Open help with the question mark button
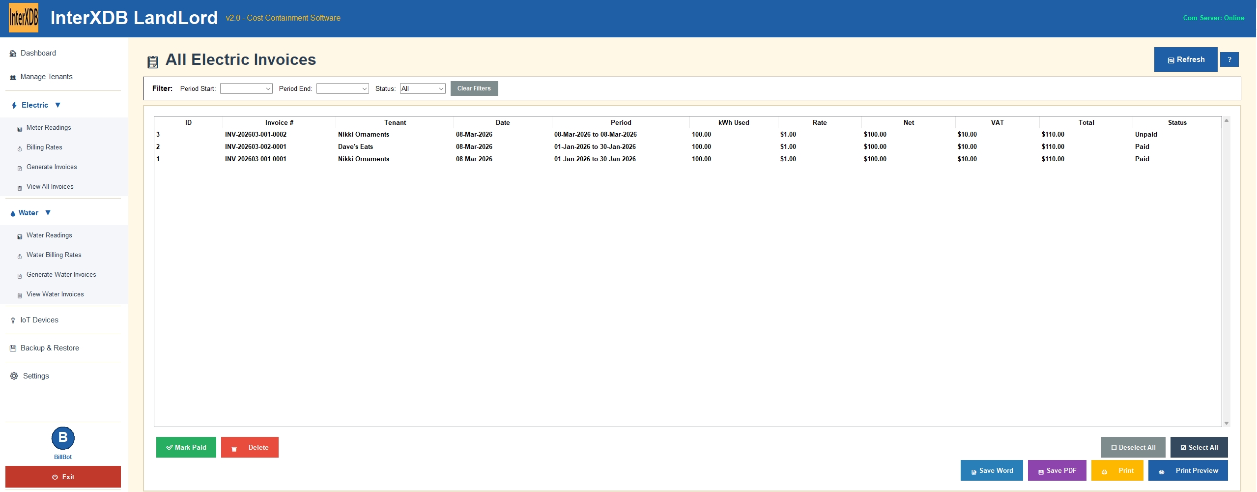The height and width of the screenshot is (492, 1257). (1229, 59)
